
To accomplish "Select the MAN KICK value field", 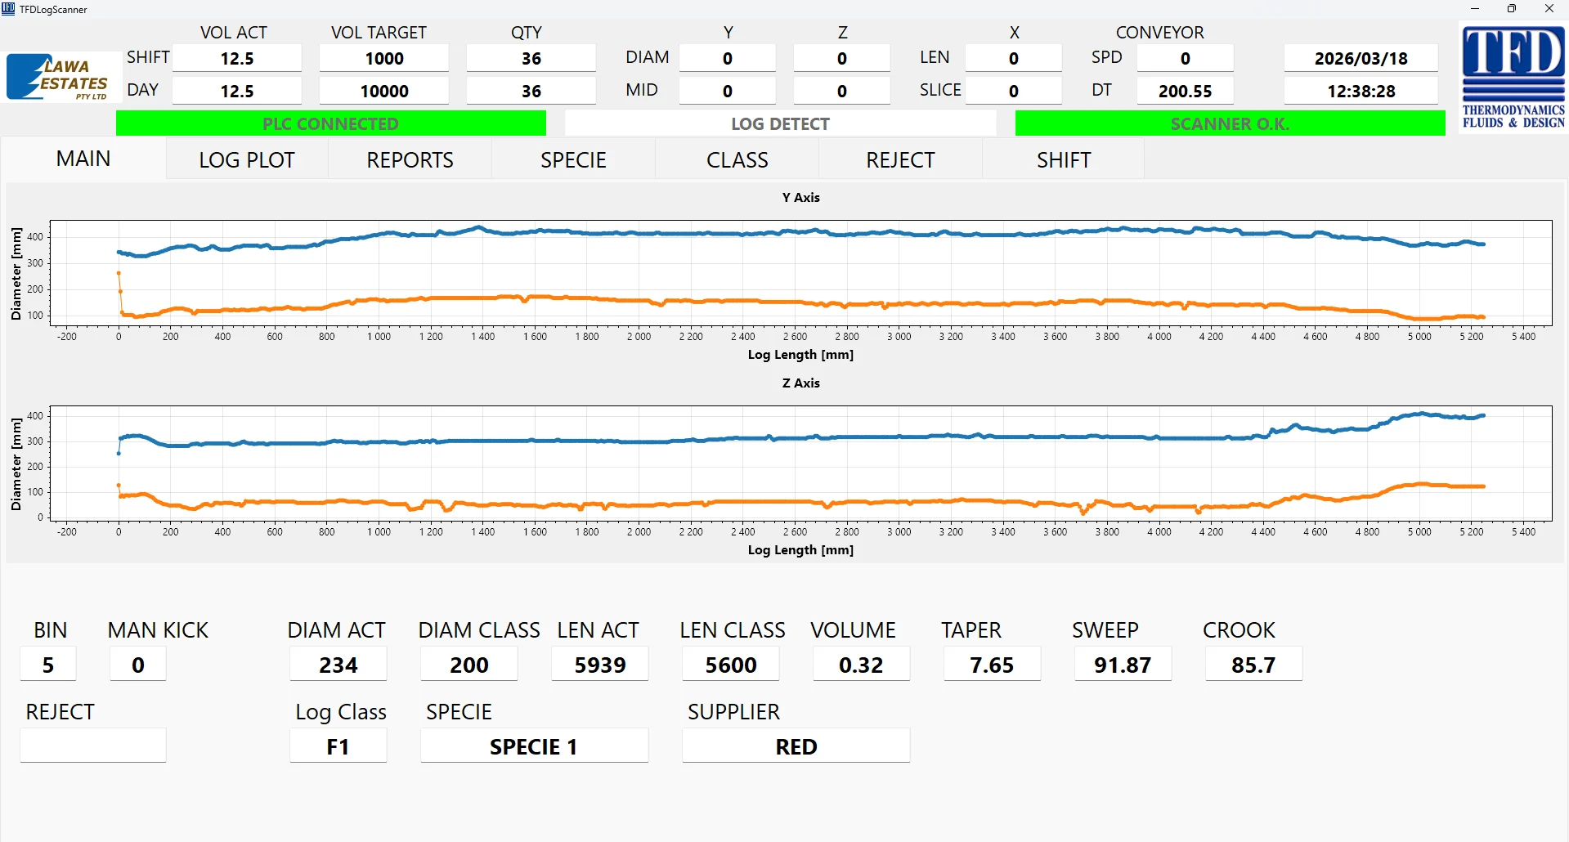I will click(x=138, y=665).
